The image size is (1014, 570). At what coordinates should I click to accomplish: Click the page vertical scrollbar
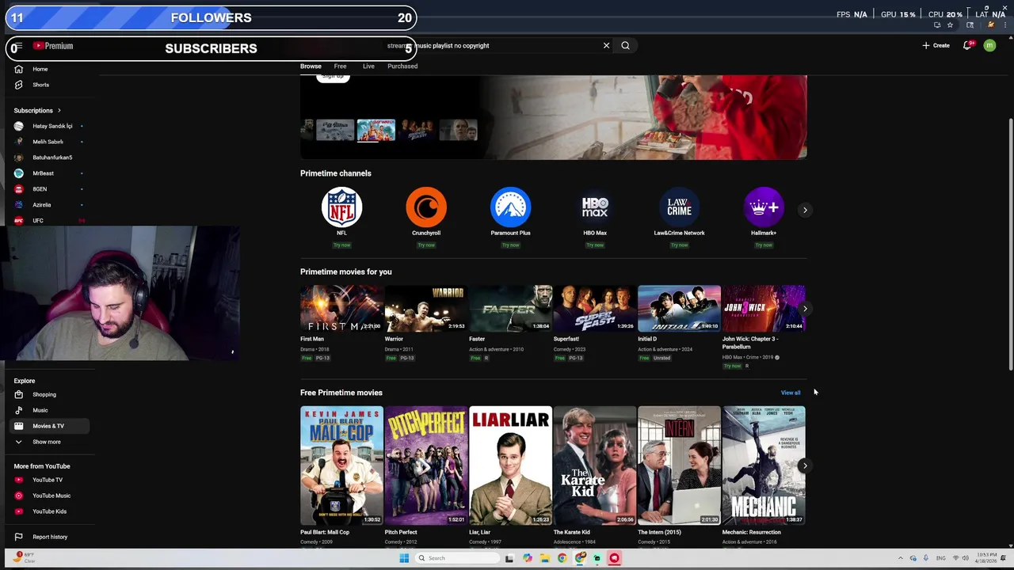1010,244
